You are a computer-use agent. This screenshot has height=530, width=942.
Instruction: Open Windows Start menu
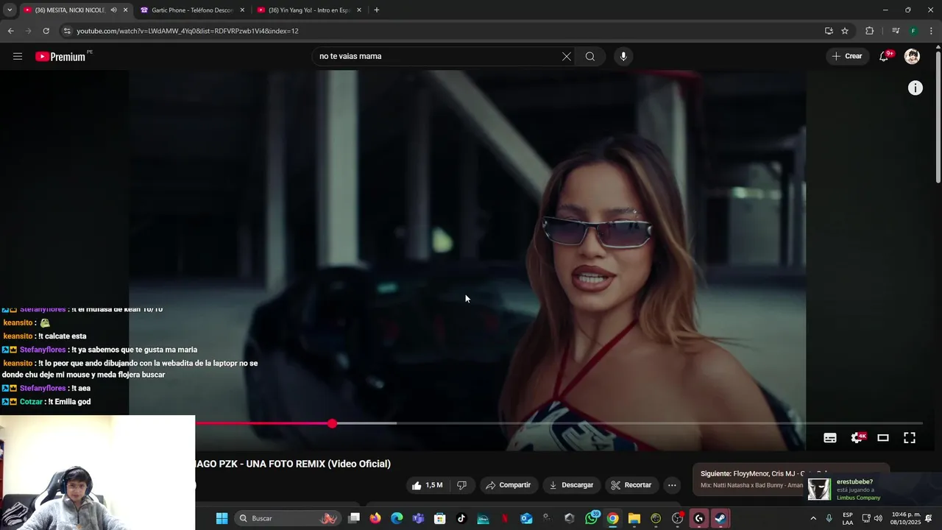pyautogui.click(x=222, y=518)
